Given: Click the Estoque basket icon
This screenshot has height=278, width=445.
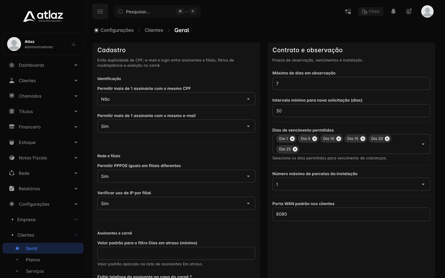Looking at the screenshot, I should click(12, 142).
